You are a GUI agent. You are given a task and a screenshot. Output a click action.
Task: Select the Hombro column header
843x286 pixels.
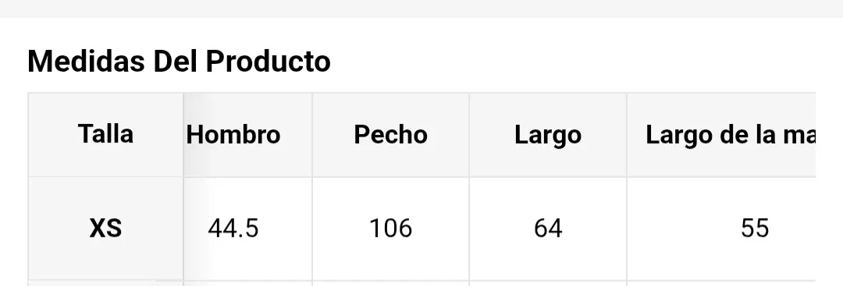click(248, 134)
